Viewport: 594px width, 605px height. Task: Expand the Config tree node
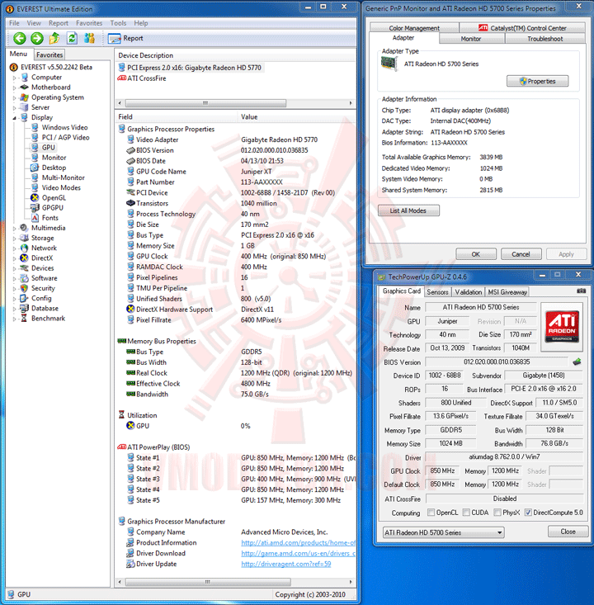coord(15,299)
